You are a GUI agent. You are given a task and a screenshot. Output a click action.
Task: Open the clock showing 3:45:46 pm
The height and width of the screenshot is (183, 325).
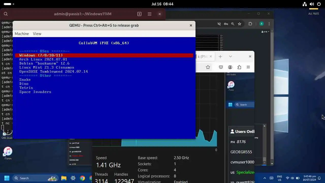[309, 178]
